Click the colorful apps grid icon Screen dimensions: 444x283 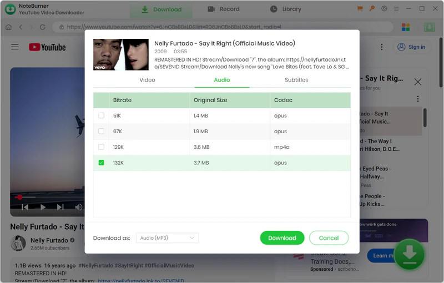406,27
